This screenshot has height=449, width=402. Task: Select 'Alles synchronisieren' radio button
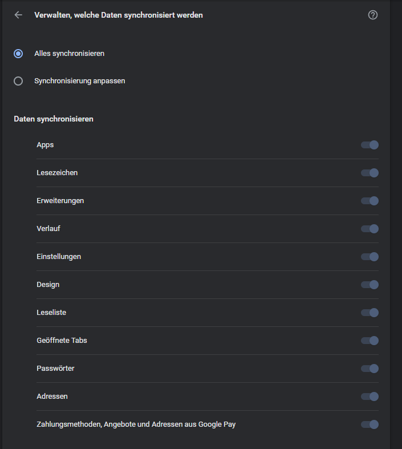pyautogui.click(x=18, y=54)
